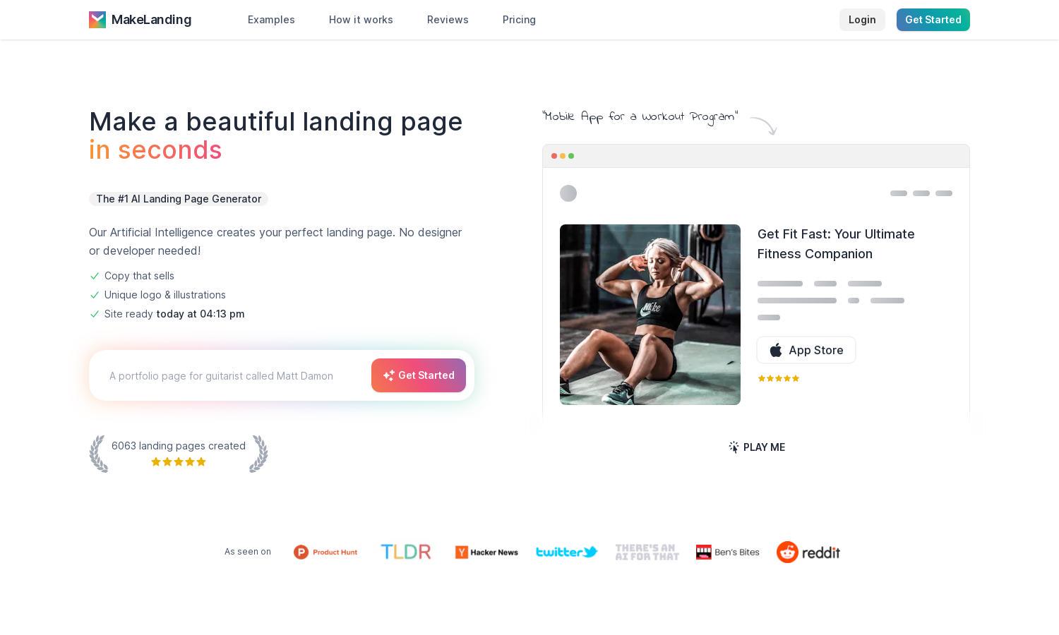Image resolution: width=1059 pixels, height=635 pixels.
Task: Select Pricing in the navigation
Action: (x=519, y=20)
